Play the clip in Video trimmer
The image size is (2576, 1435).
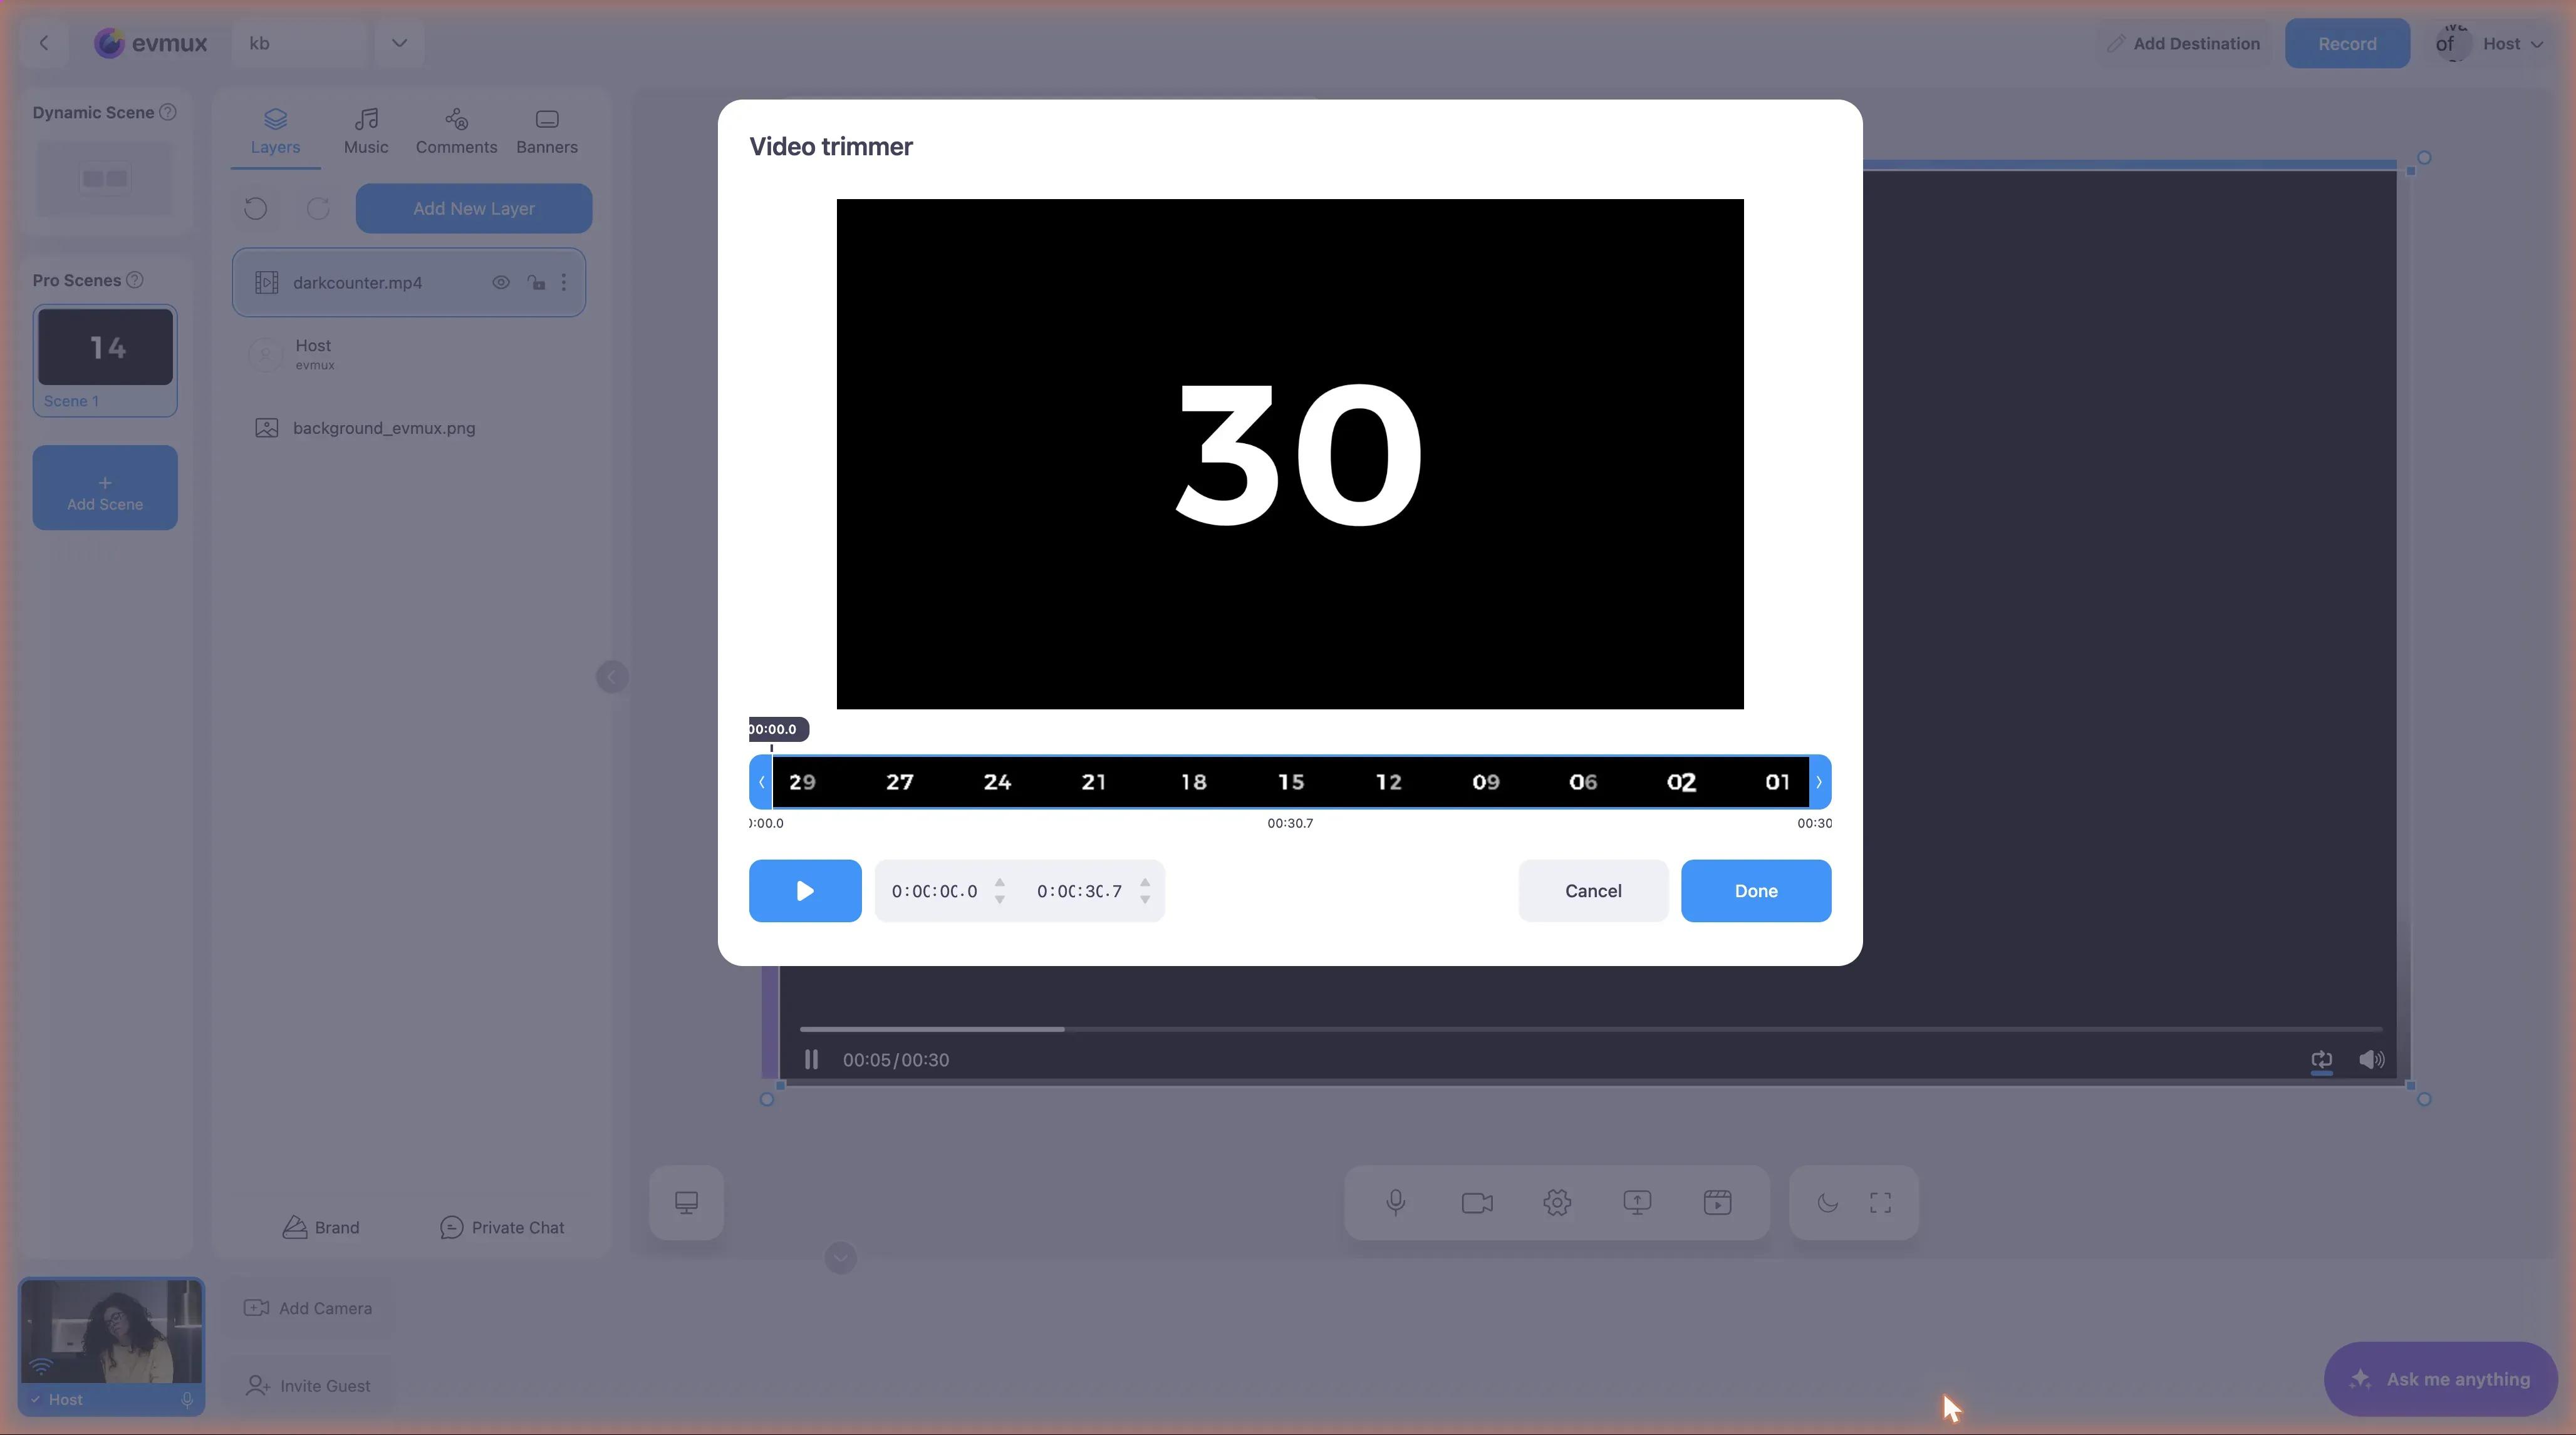tap(805, 890)
